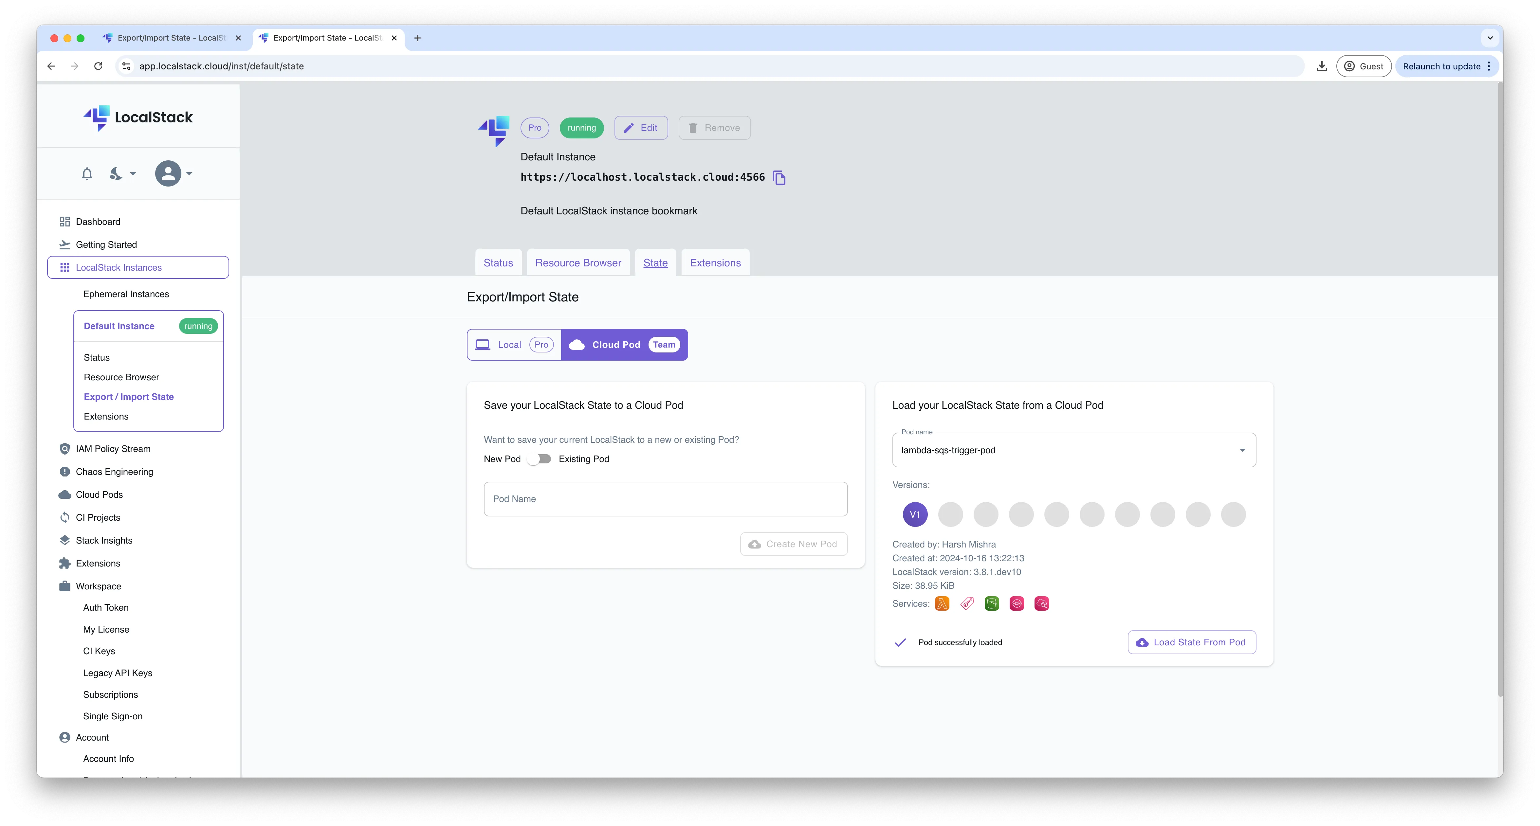Select the Cloud Pod Team mode
The image size is (1540, 826).
[624, 344]
